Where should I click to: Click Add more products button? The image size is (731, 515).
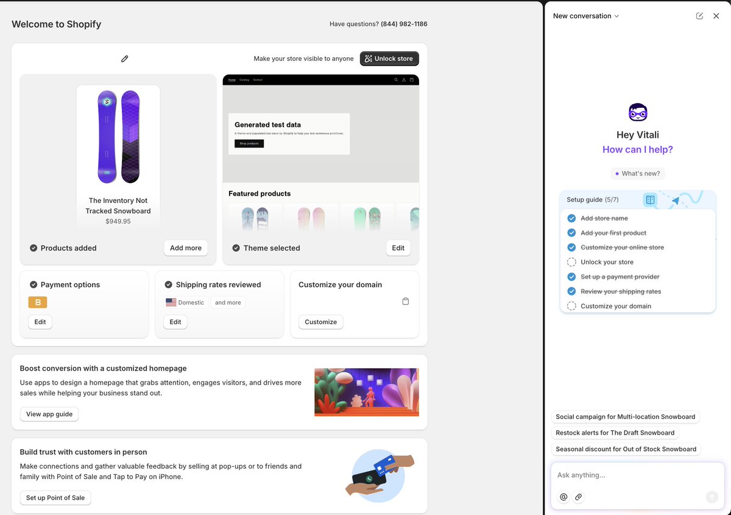186,248
